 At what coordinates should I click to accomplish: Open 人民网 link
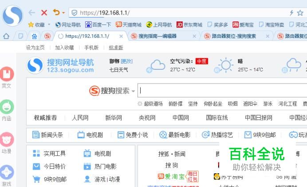click(x=80, y=118)
